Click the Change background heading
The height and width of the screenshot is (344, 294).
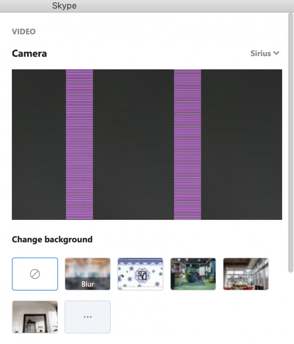click(52, 239)
